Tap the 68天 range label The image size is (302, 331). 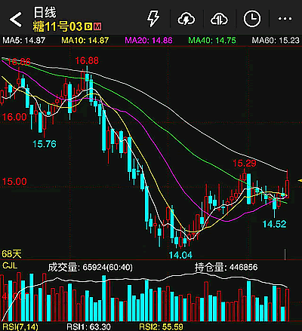tap(11, 254)
